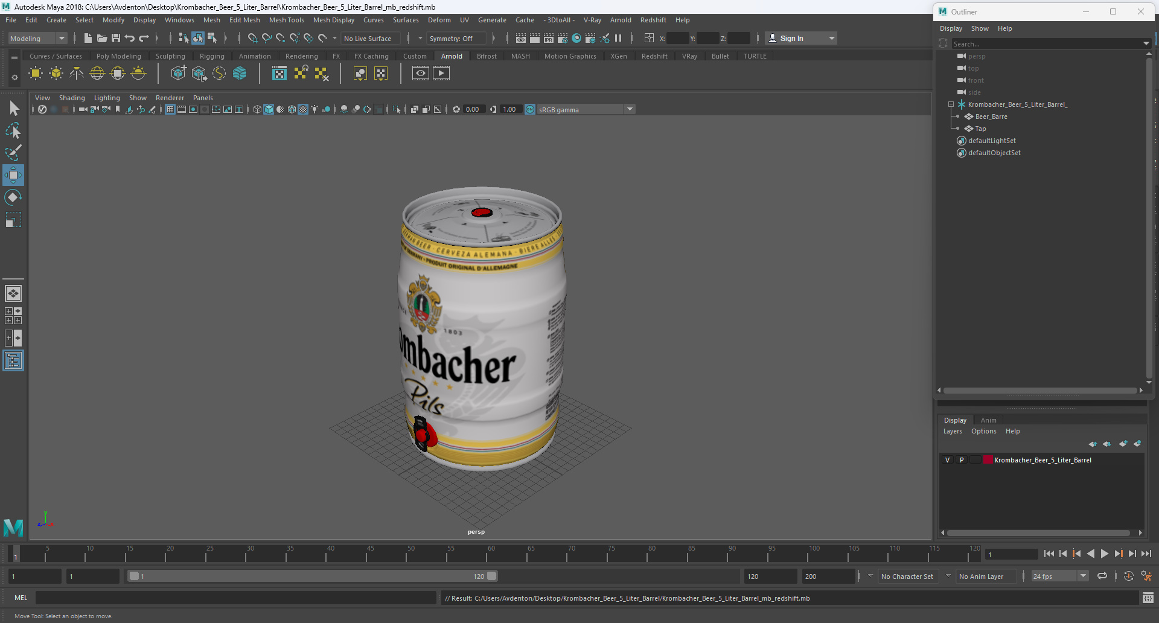Viewport: 1159px width, 623px height.
Task: Toggle viewport grid display
Action: coord(170,109)
